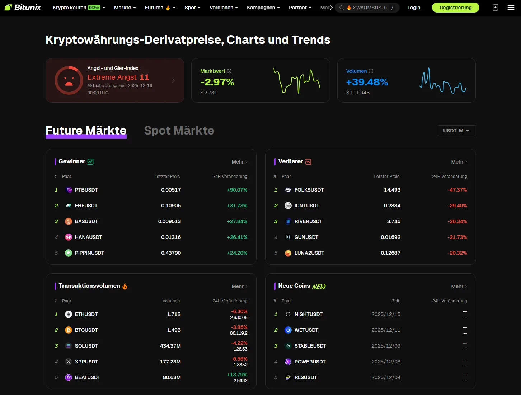Viewport: 521px width, 395px height.
Task: Click the FHEUSDT coin icon
Action: tap(69, 206)
